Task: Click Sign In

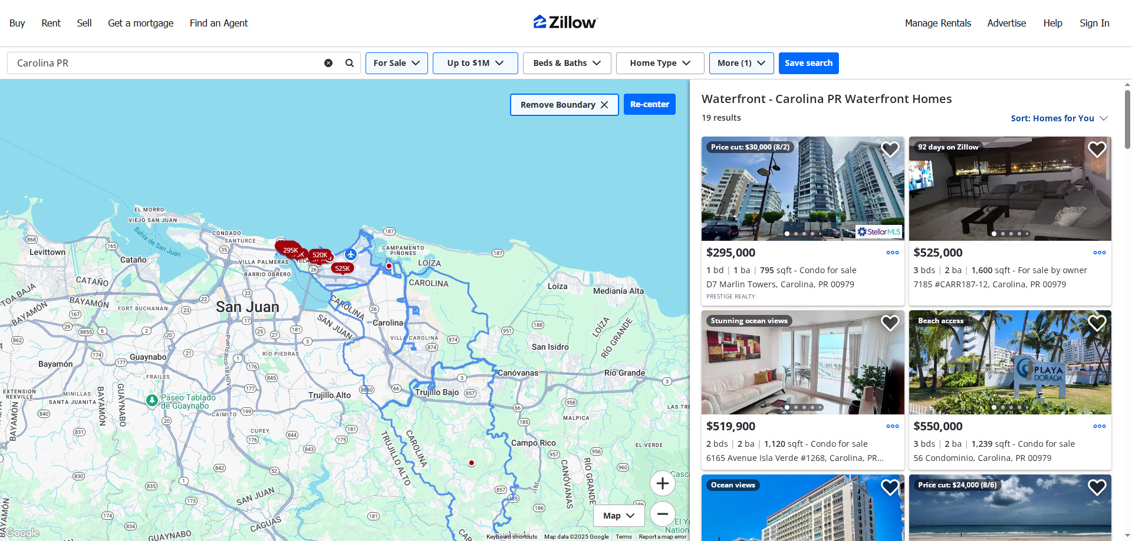Action: point(1094,23)
